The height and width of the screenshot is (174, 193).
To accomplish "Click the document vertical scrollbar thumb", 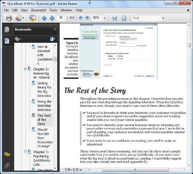I will (188, 45).
